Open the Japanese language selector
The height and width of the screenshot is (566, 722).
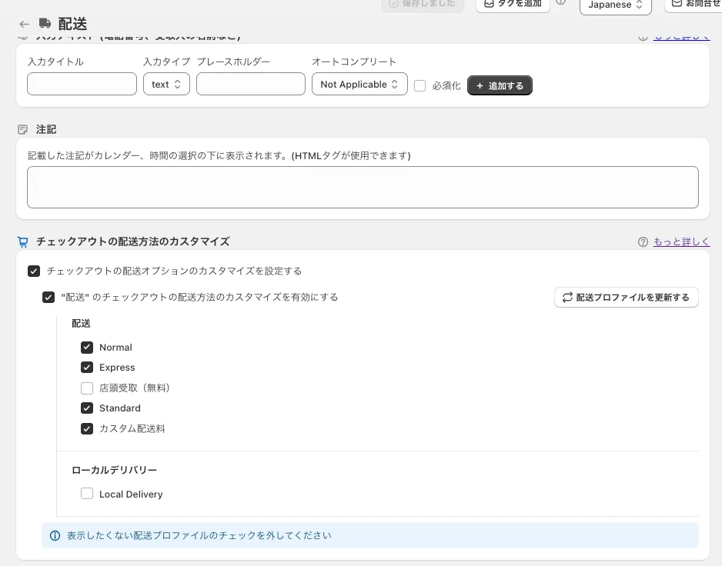tap(615, 5)
